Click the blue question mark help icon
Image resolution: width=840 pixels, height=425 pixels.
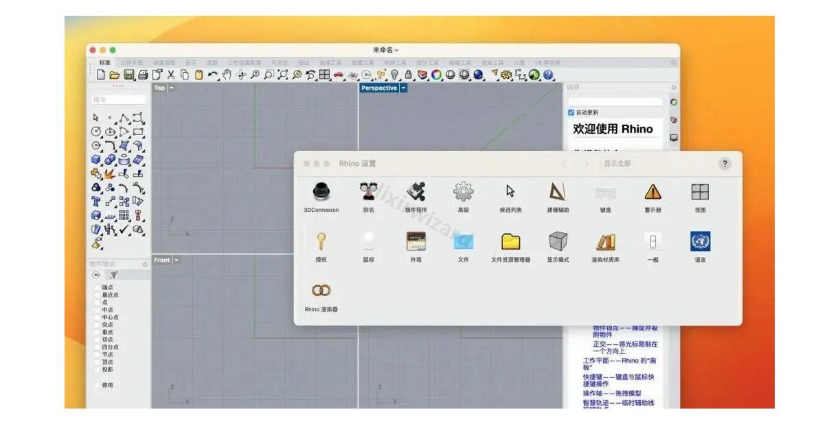click(x=547, y=74)
